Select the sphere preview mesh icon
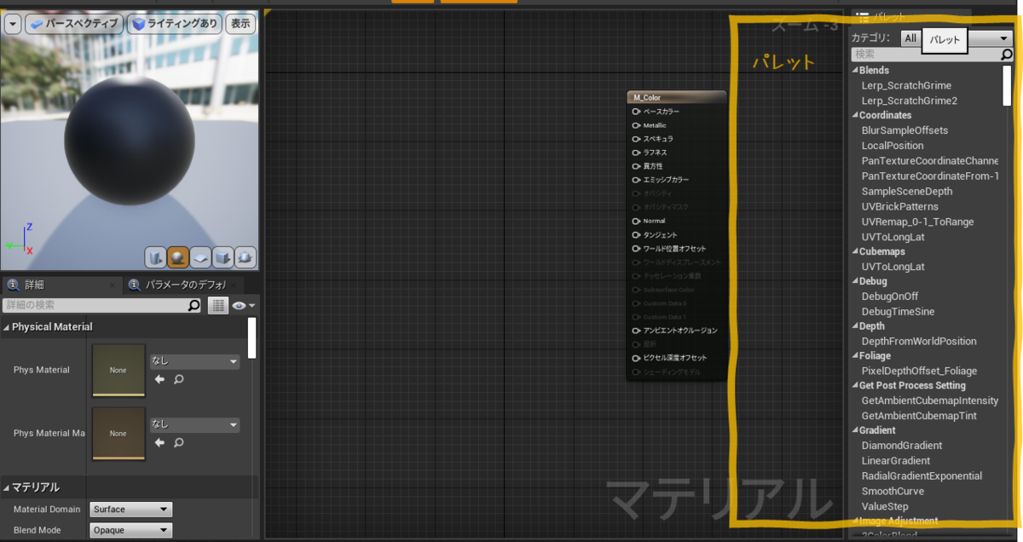 click(x=178, y=257)
